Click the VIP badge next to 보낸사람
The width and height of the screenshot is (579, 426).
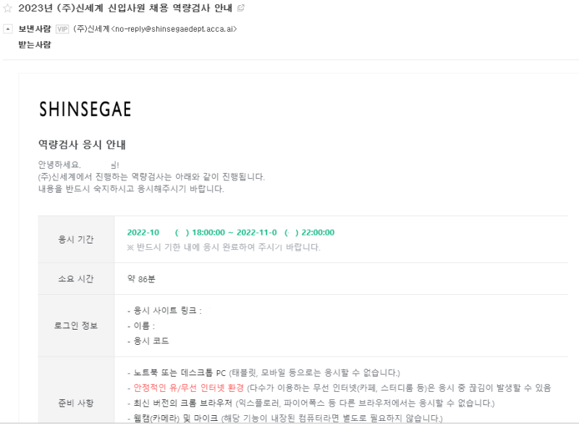pyautogui.click(x=62, y=30)
